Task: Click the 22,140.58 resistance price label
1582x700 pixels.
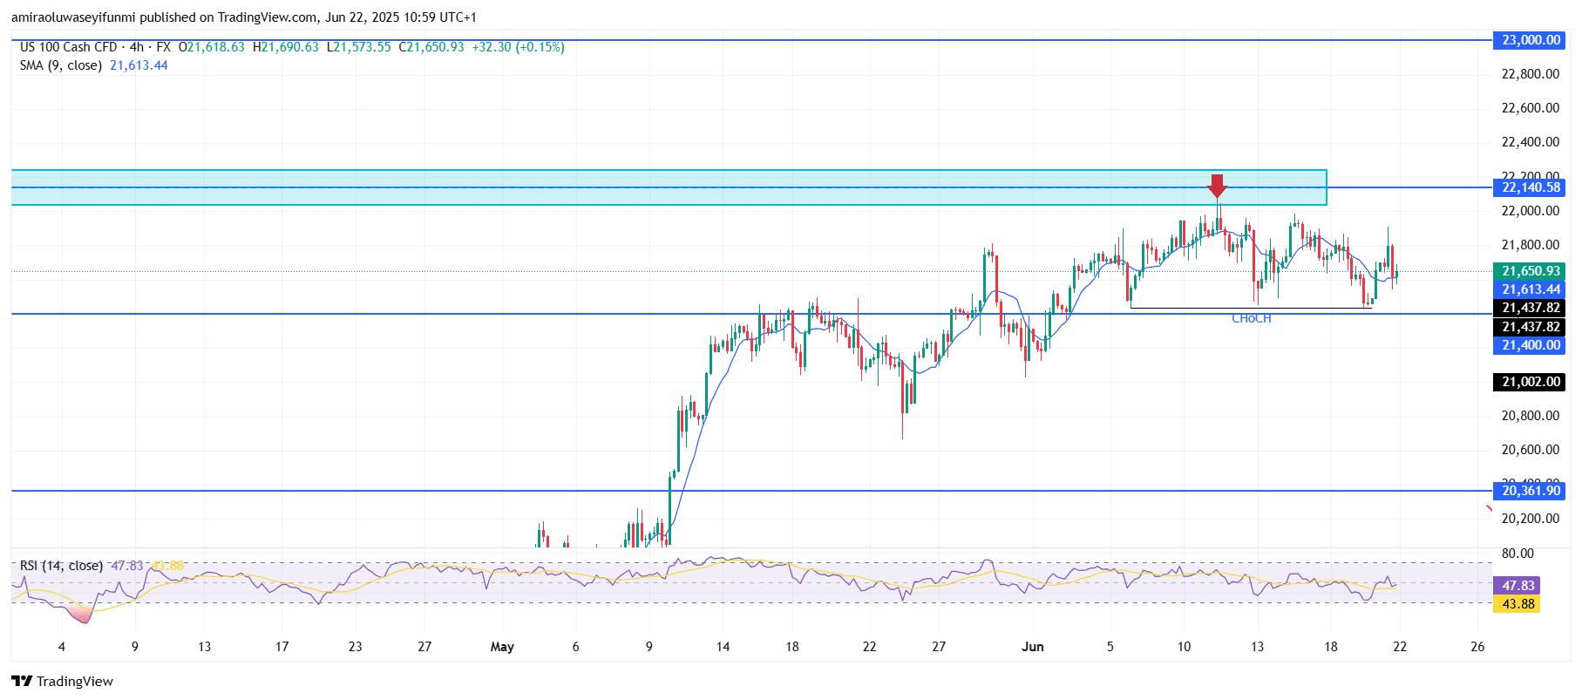Action: (1531, 187)
